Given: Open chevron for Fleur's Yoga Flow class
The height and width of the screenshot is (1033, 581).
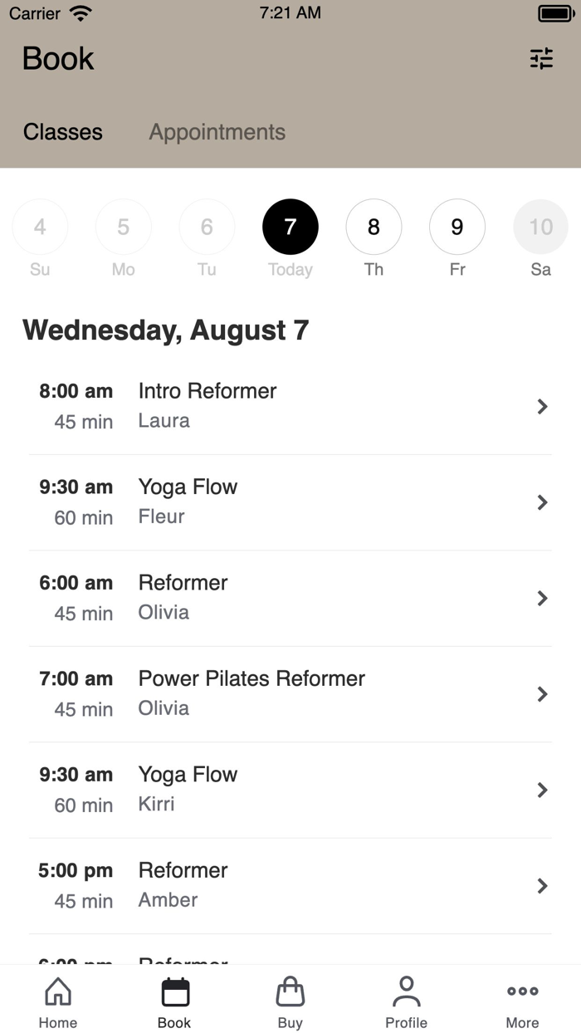Looking at the screenshot, I should click(x=544, y=502).
